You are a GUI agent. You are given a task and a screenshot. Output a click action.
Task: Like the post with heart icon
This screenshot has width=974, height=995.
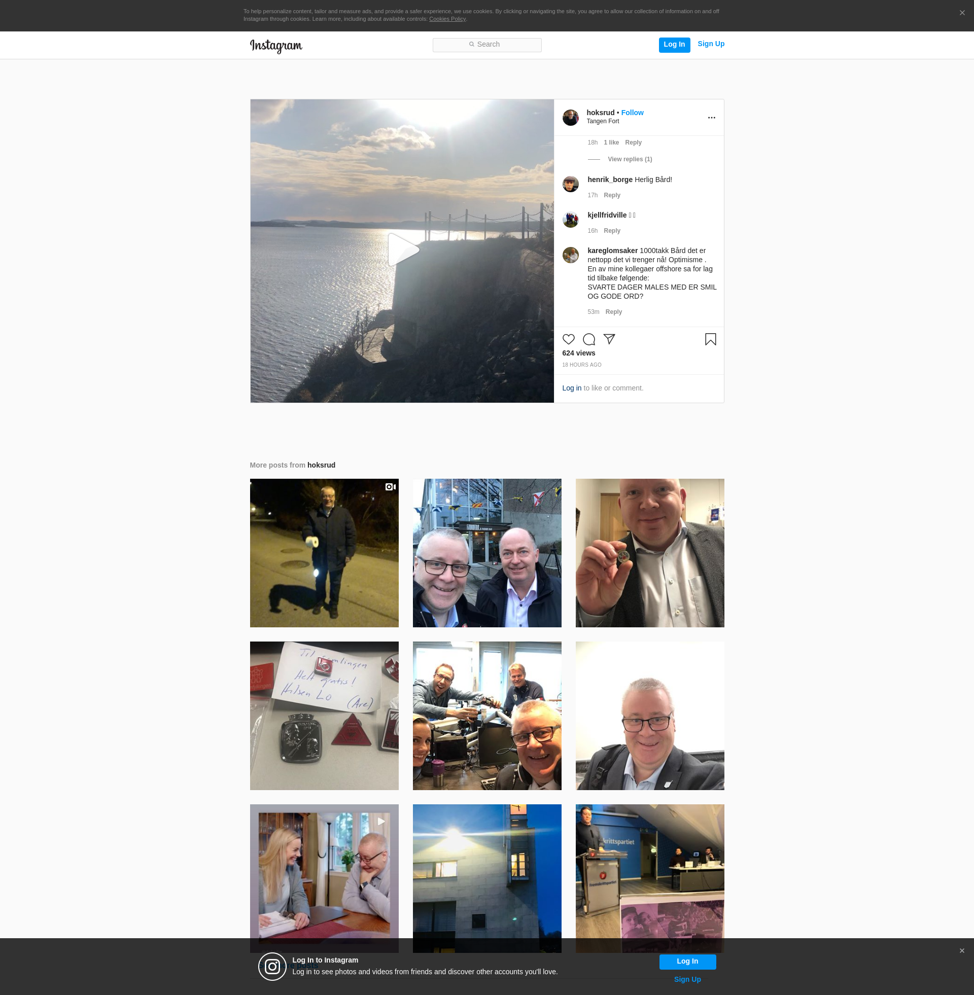click(568, 339)
